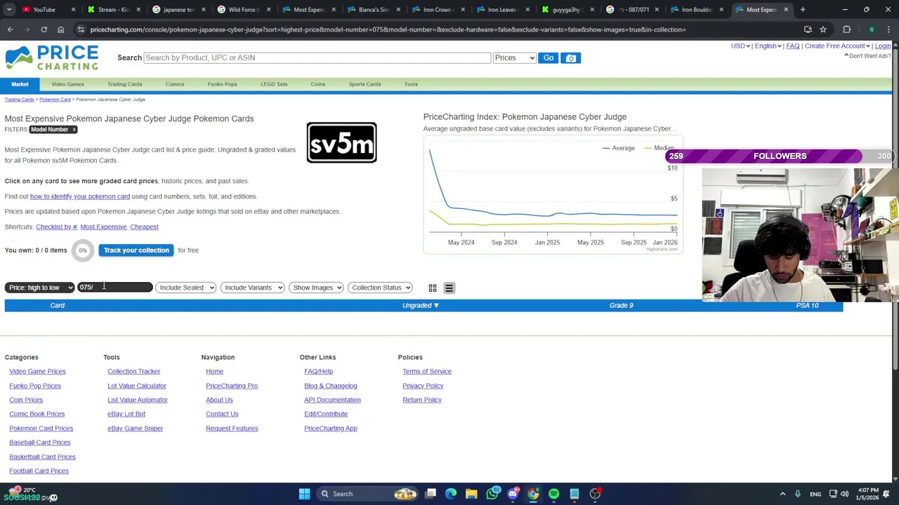899x505 pixels.
Task: Open Discord from taskbar
Action: point(513,494)
